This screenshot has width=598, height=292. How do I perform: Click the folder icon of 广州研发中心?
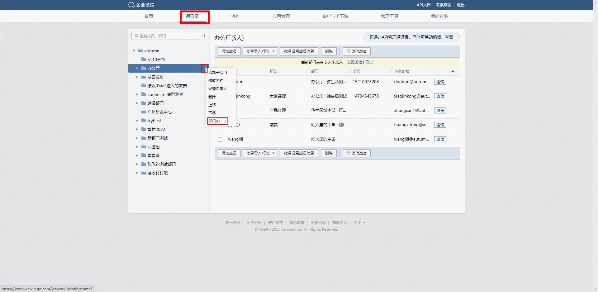(x=144, y=112)
